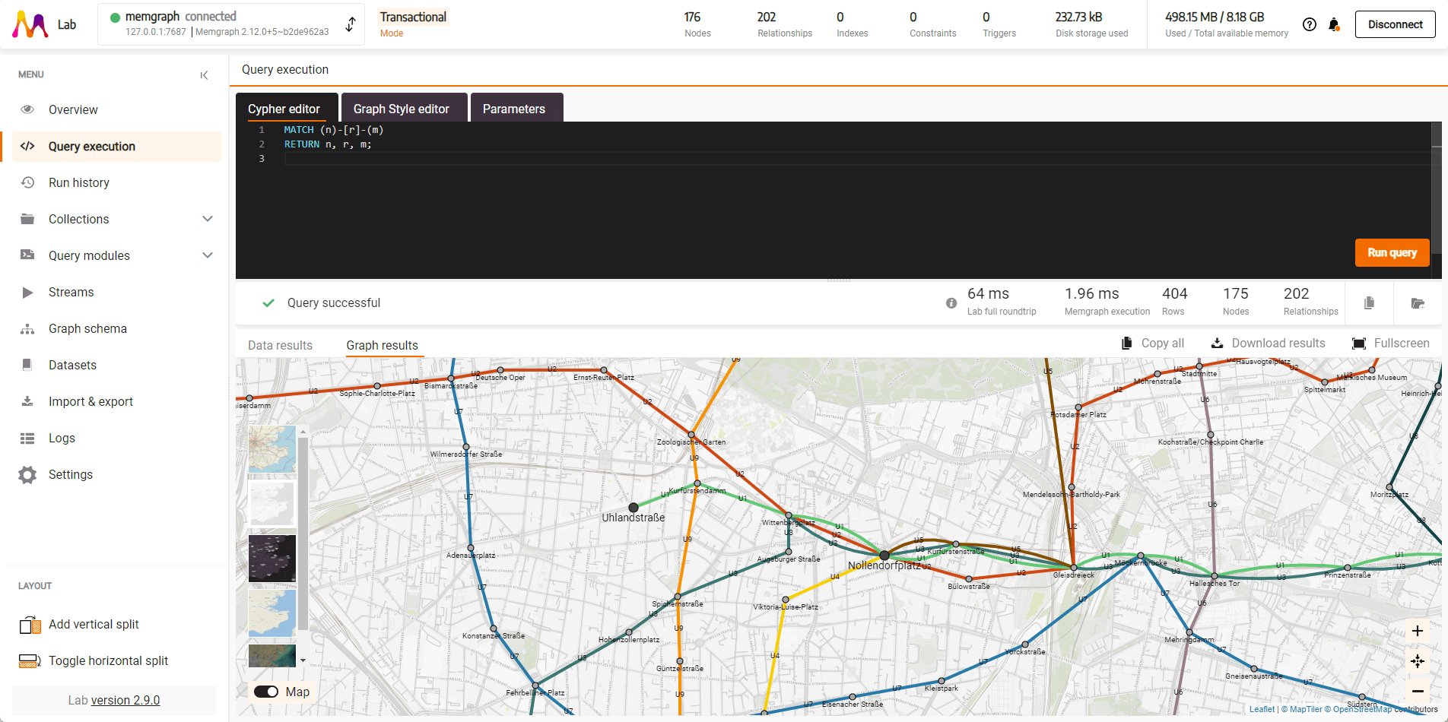Disable the Map toggle switch
Viewport: 1448px width, 722px height.
pyautogui.click(x=267, y=692)
